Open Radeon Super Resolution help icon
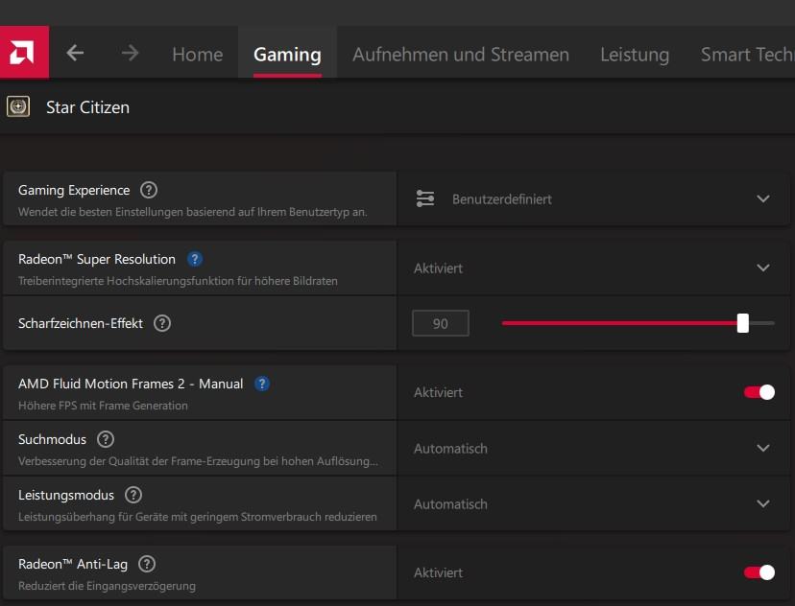This screenshot has width=795, height=606. coord(195,259)
